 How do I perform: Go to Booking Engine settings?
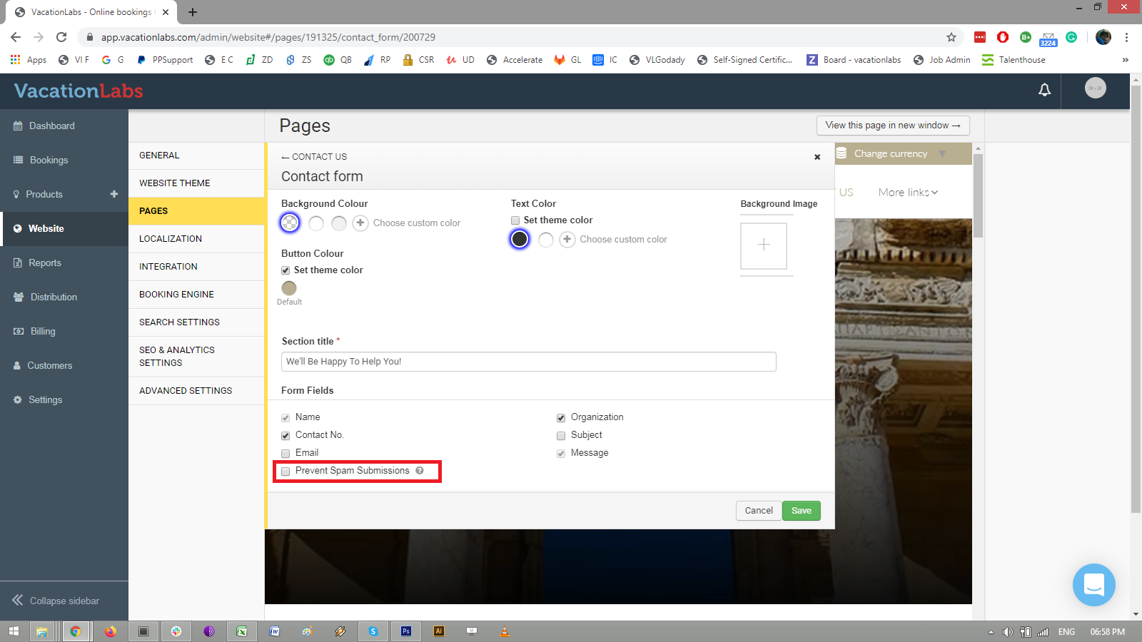click(x=176, y=295)
